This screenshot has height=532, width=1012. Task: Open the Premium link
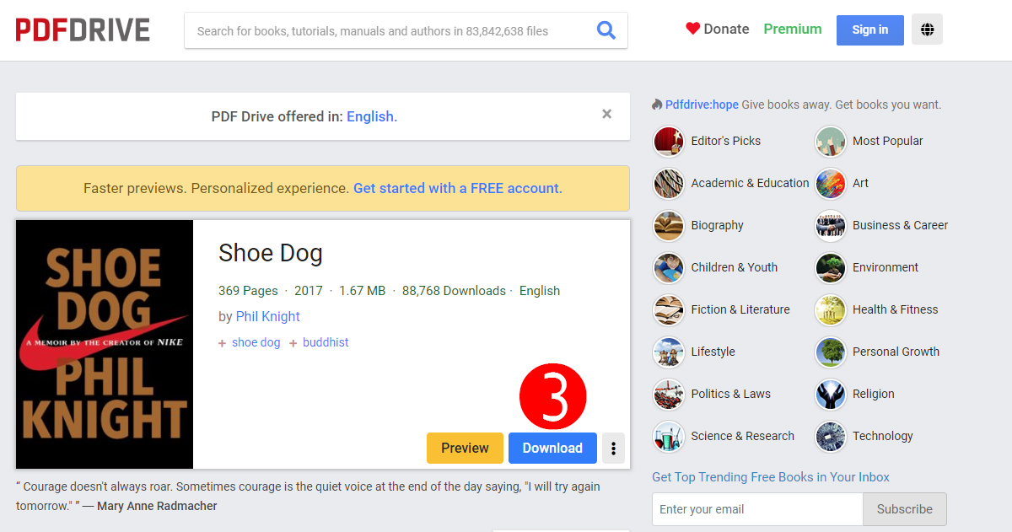pos(793,29)
